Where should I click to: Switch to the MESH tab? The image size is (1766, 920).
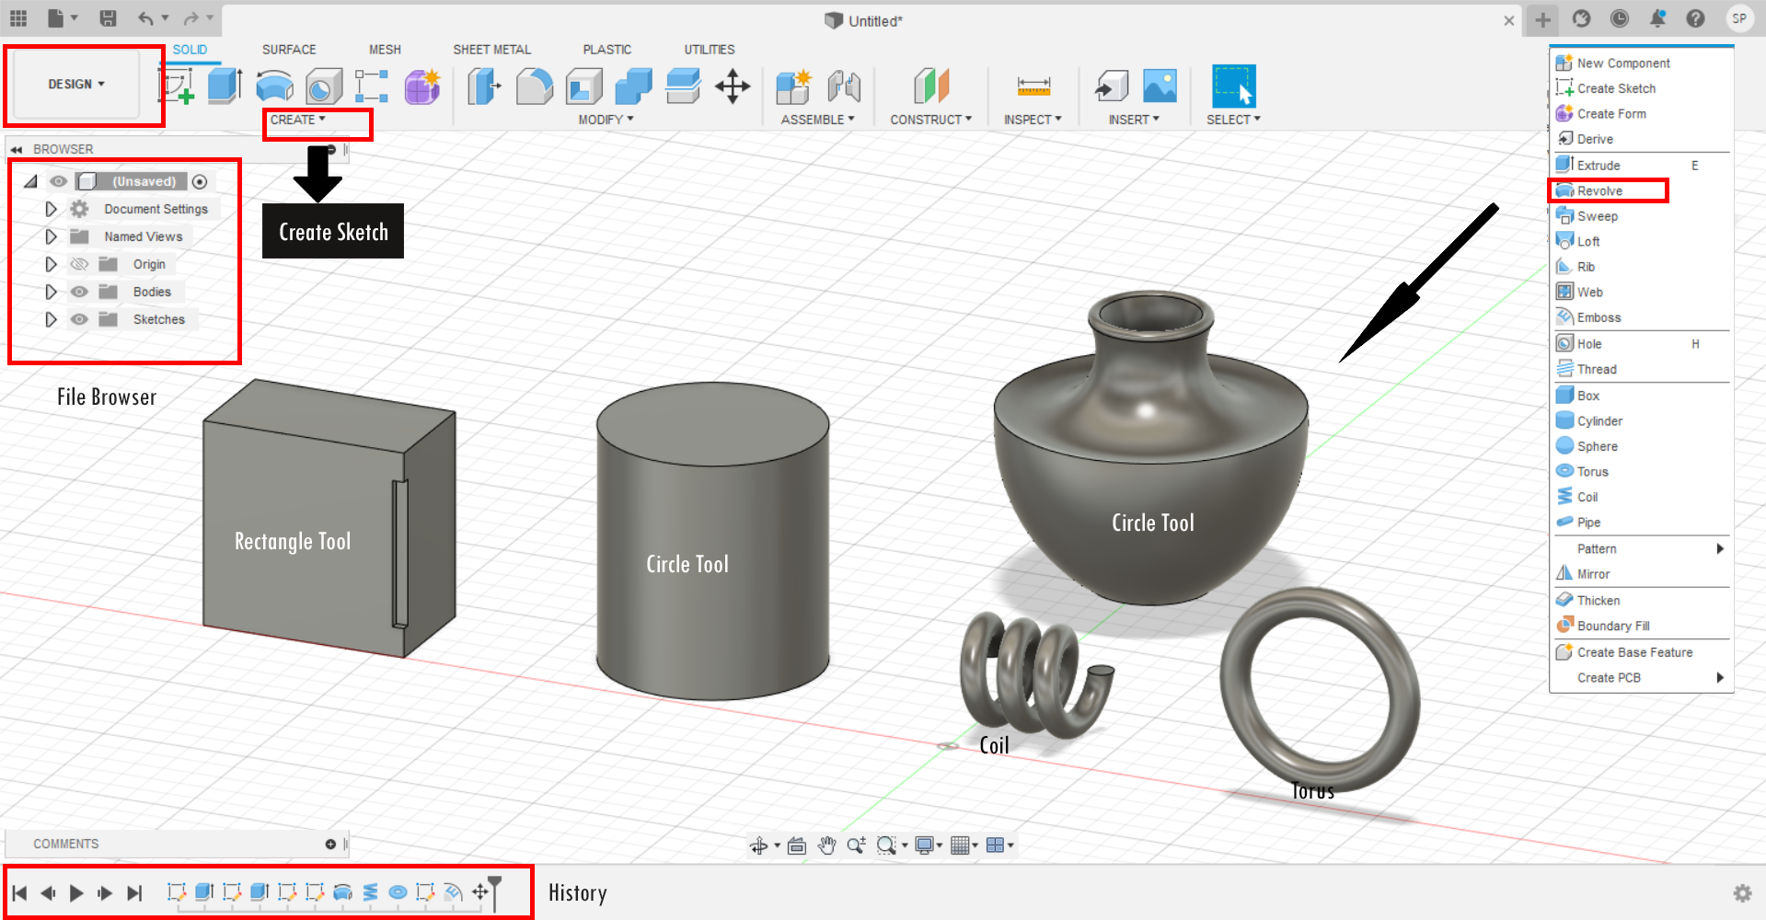(x=385, y=50)
